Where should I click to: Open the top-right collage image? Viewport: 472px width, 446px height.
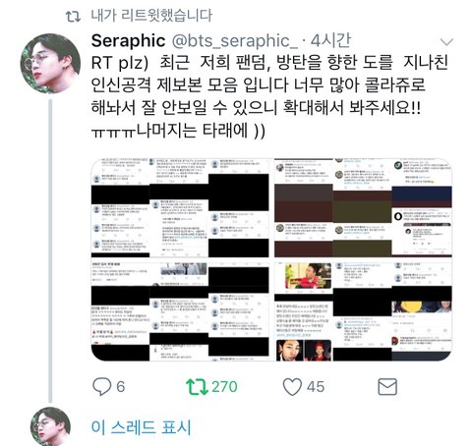tap(363, 207)
